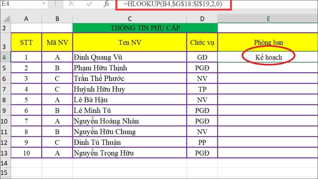The image size is (318, 179).
Task: Select row 4 header
Action: (x=5, y=57)
